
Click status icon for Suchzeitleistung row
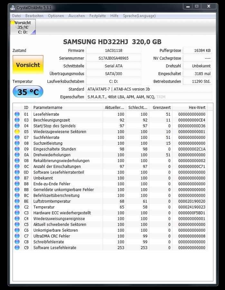coord(17,143)
